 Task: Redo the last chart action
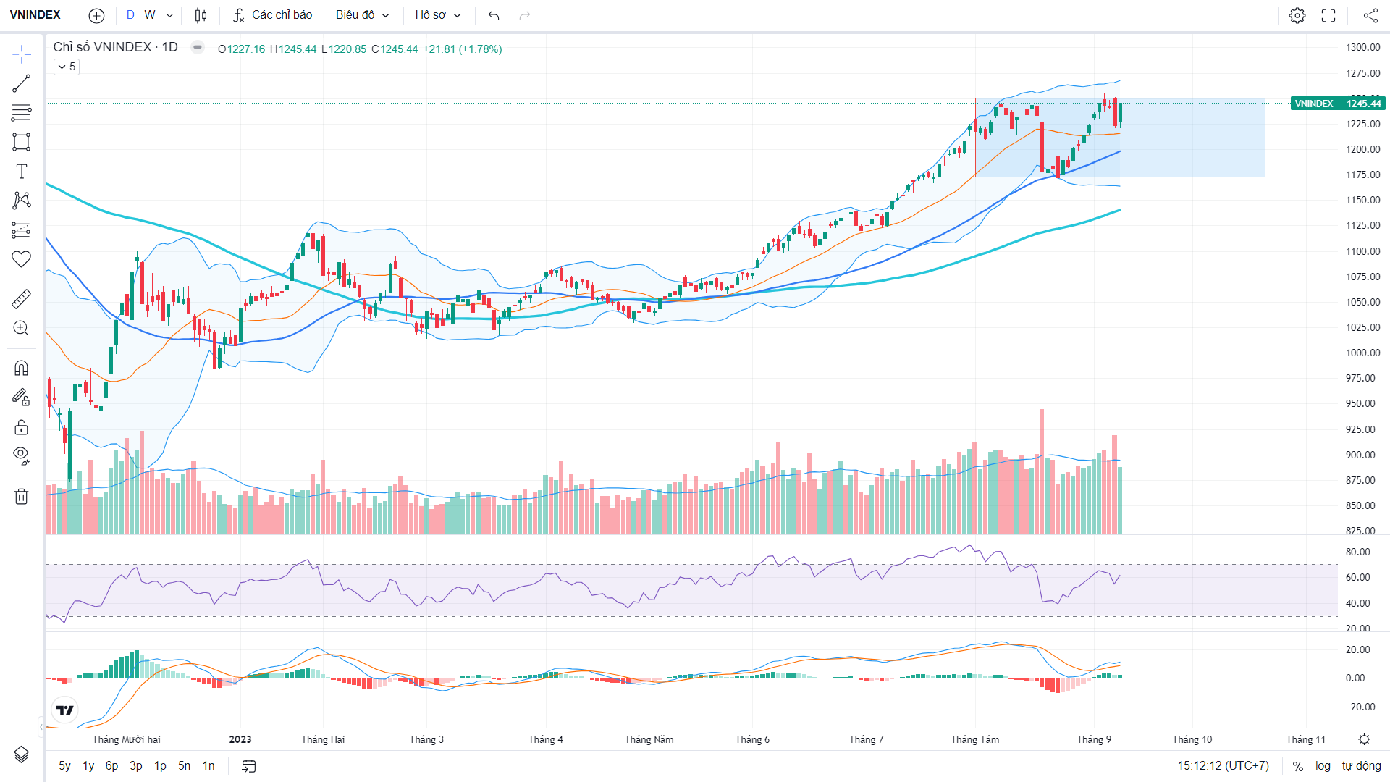click(525, 15)
